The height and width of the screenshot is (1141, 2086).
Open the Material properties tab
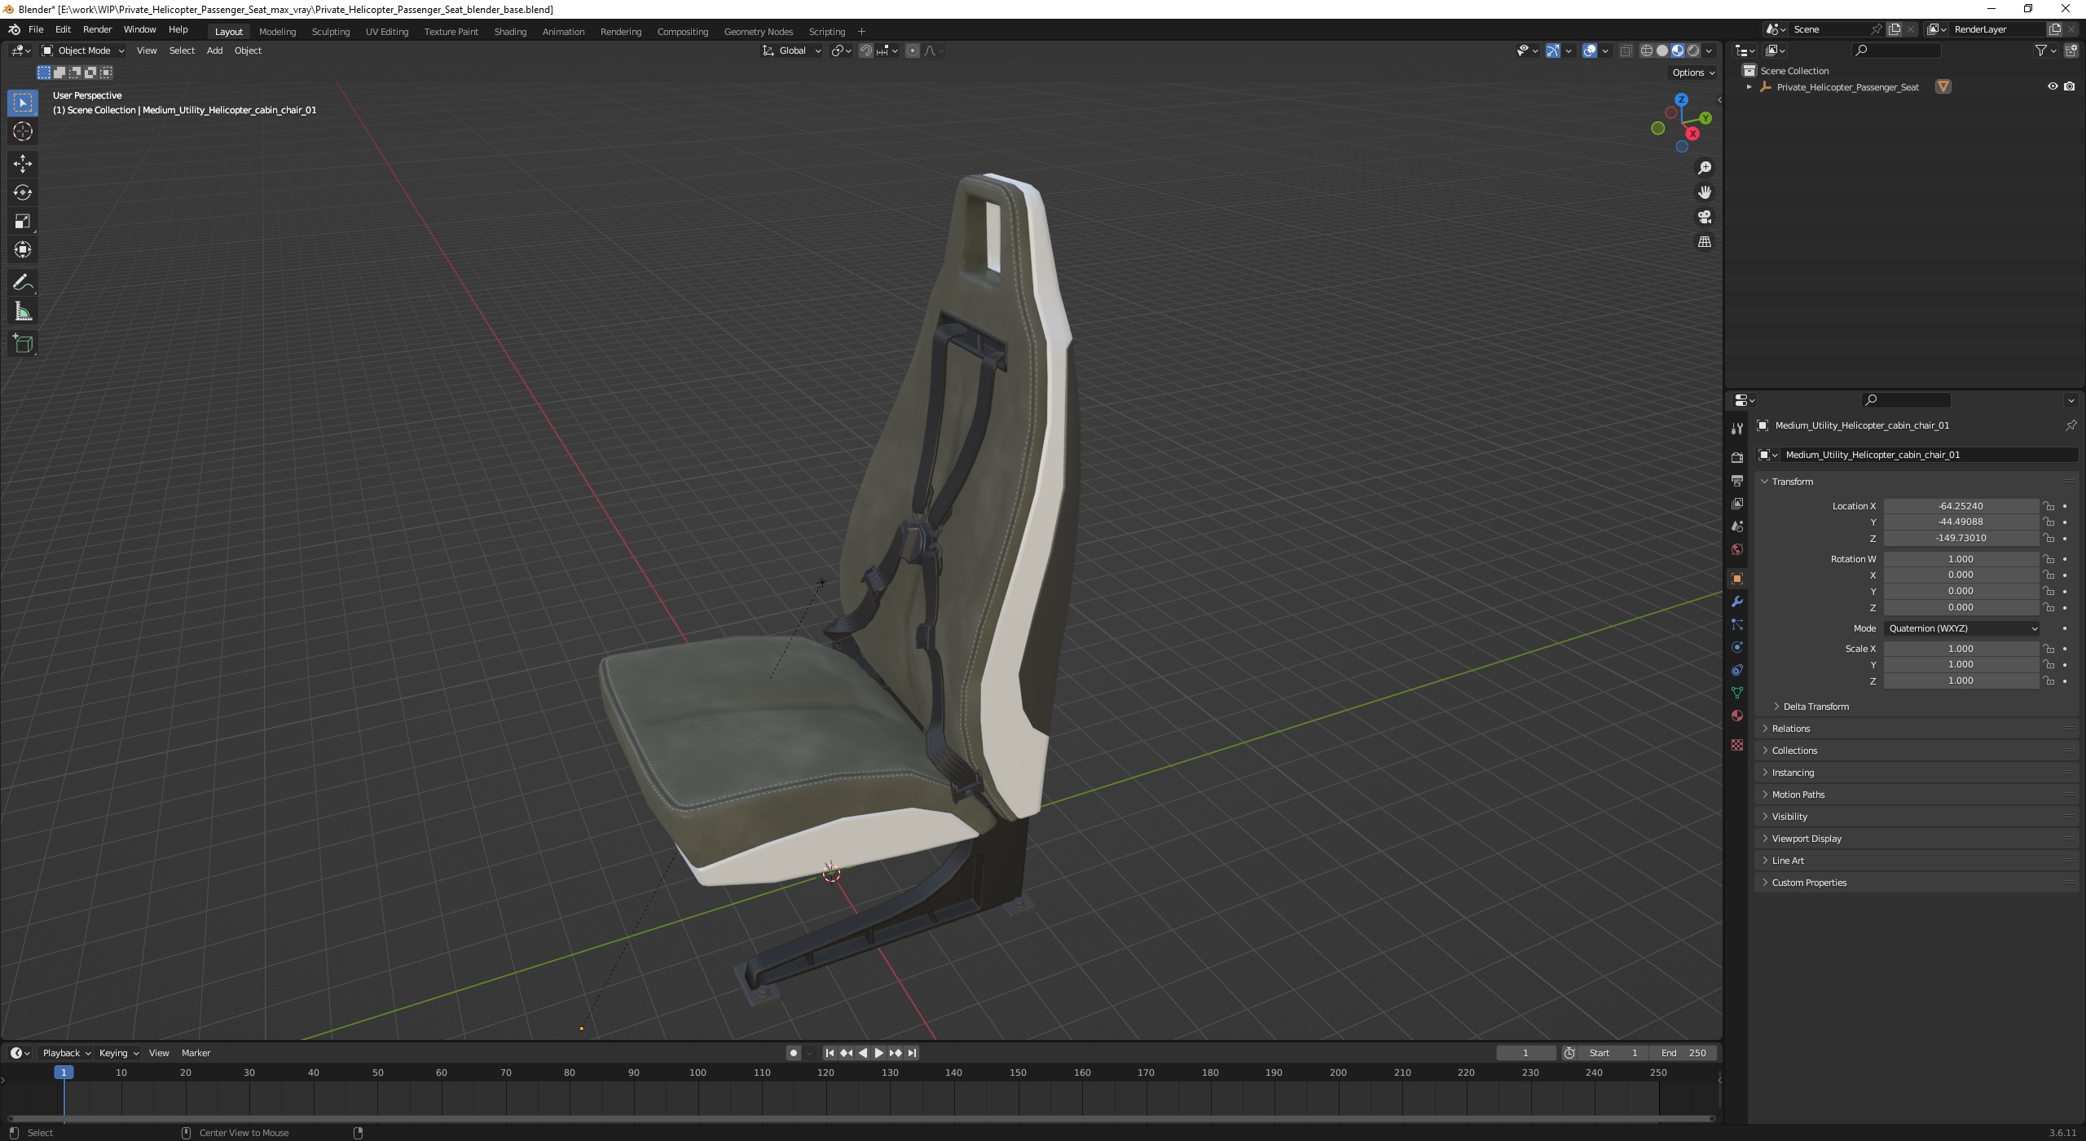pyautogui.click(x=1737, y=716)
